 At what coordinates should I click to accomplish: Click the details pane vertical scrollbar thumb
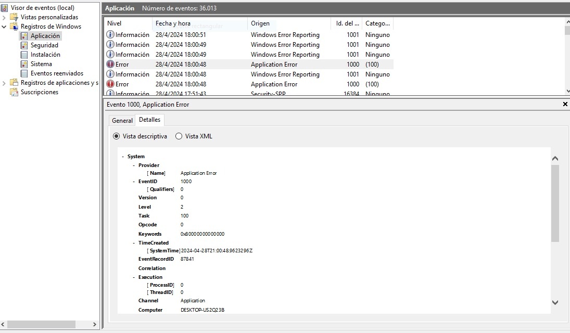[555, 203]
